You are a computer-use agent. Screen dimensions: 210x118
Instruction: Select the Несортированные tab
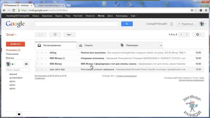[55, 45]
